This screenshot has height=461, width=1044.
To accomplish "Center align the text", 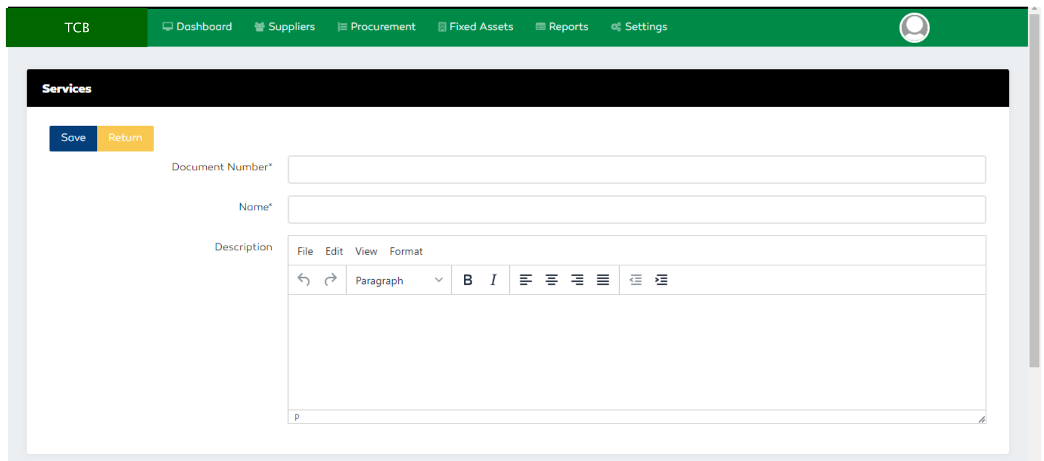I will [551, 280].
